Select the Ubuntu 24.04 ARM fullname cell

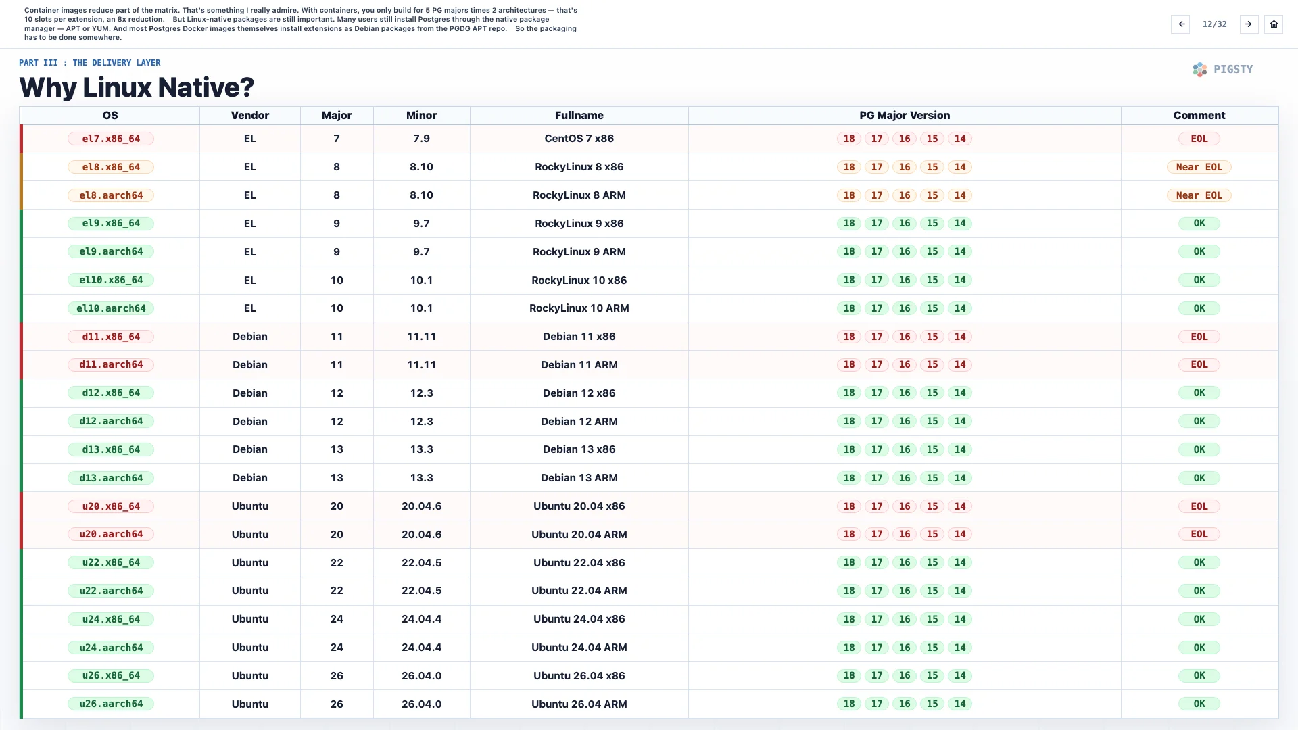click(579, 648)
